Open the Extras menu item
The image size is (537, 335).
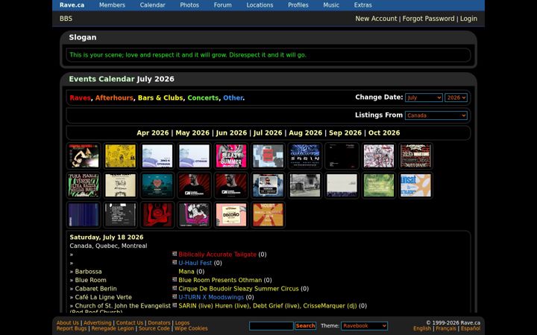[x=363, y=5]
